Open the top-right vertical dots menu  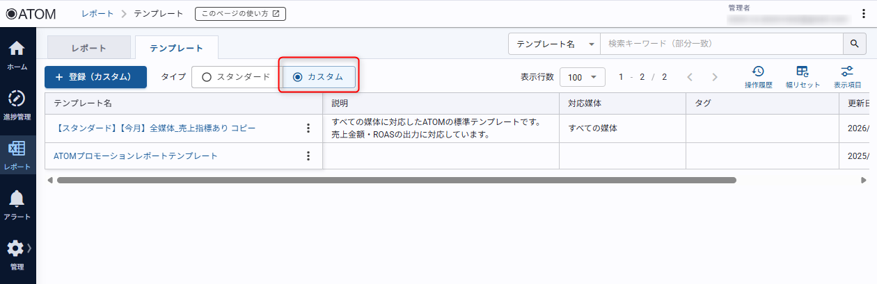[x=864, y=14]
